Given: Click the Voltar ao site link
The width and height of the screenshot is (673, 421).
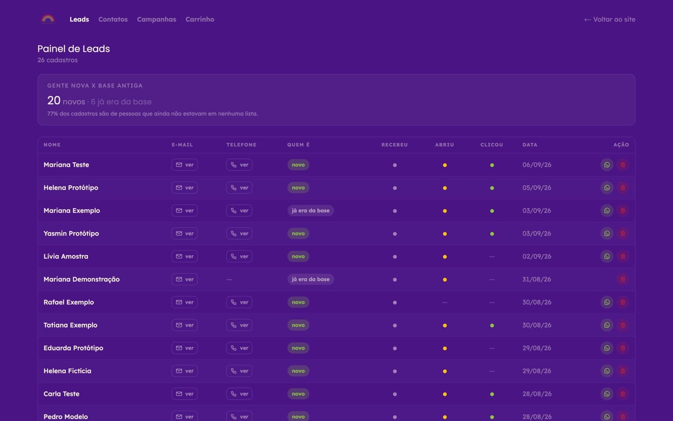Looking at the screenshot, I should coord(609,19).
